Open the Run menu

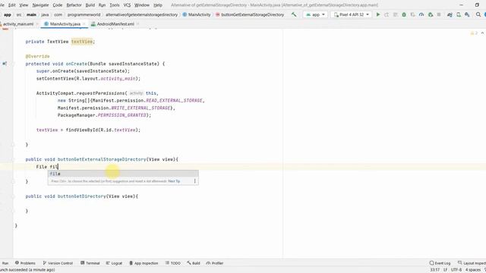[x=102, y=5]
